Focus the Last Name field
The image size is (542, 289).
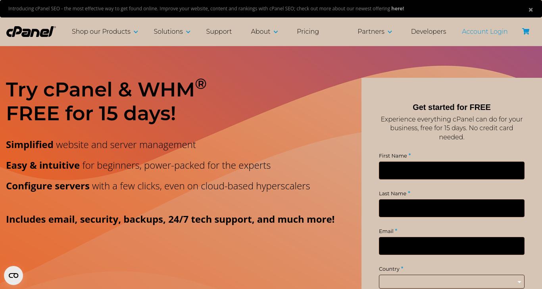[x=452, y=208]
